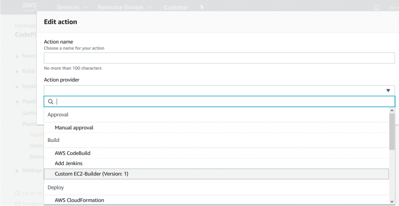This screenshot has height=206, width=399.
Task: Click the pin star icon
Action: pos(202,7)
